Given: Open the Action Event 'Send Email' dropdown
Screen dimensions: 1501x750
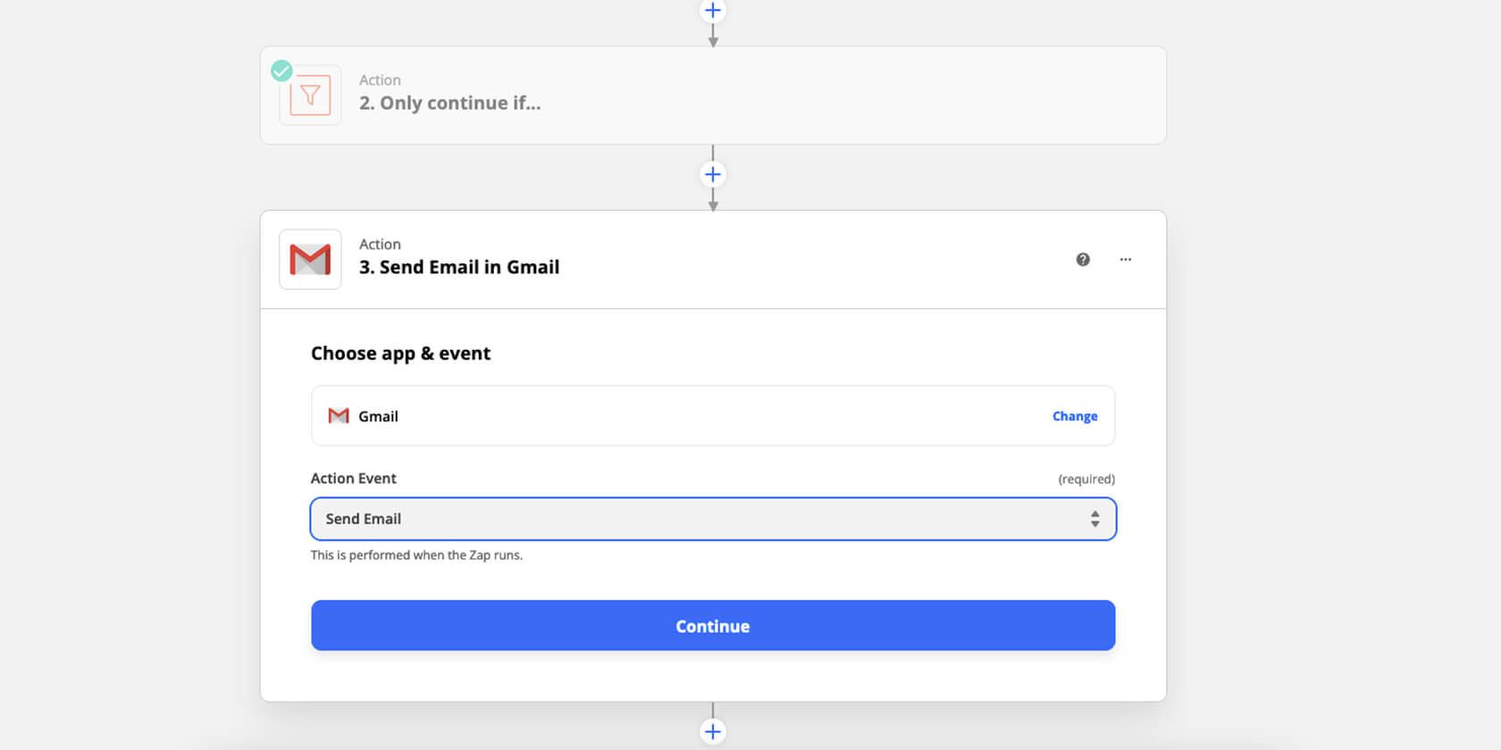Looking at the screenshot, I should tap(697, 519).
